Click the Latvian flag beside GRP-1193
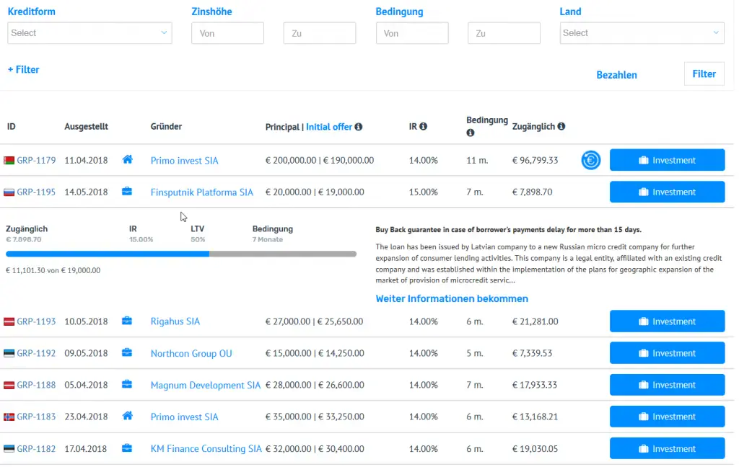Viewport: 739px width, 467px height. 9,321
